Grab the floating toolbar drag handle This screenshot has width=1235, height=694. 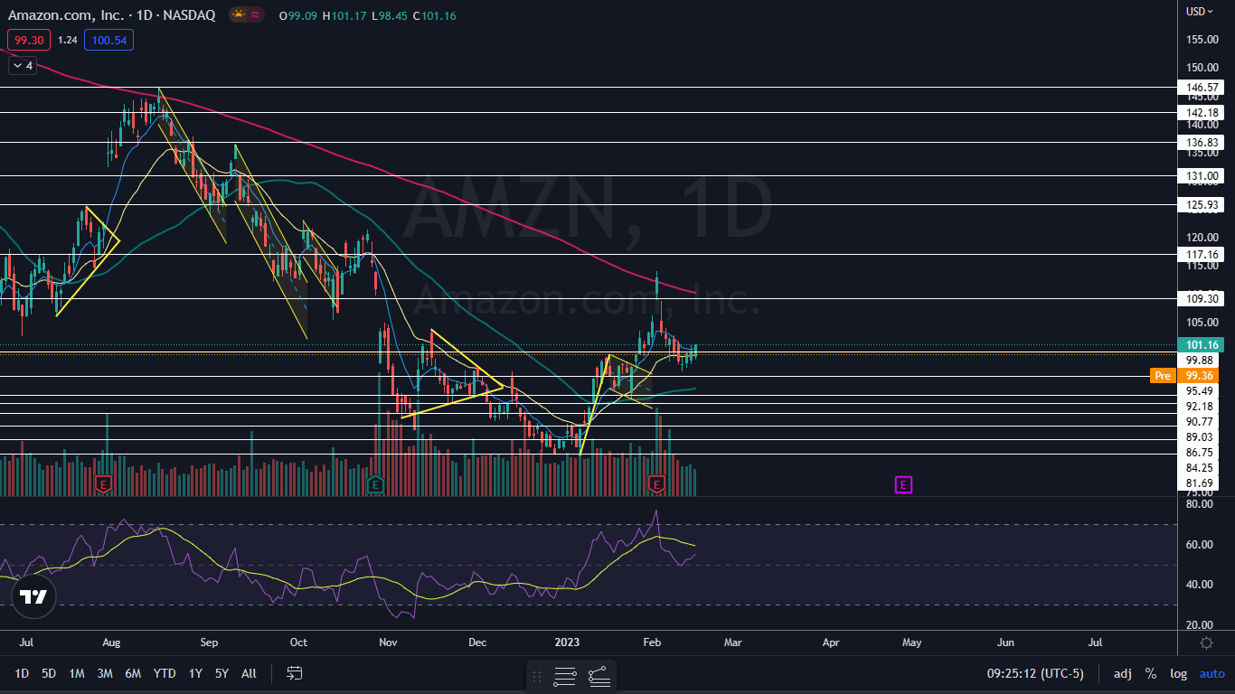point(537,676)
